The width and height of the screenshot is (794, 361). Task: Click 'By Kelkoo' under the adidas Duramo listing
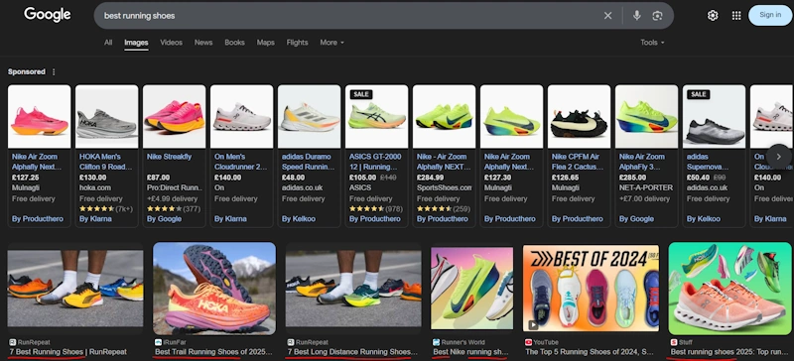coord(299,219)
